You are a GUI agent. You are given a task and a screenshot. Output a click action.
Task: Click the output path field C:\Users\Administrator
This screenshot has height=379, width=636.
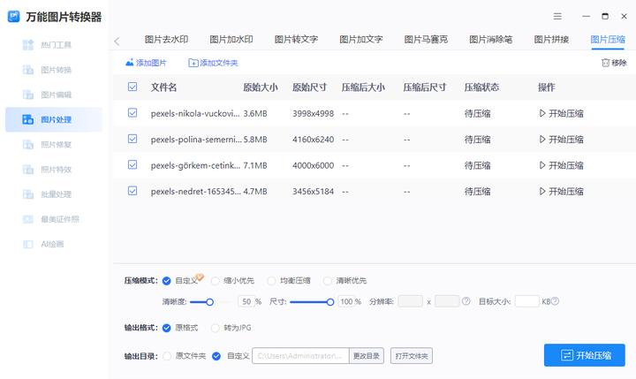tap(300, 356)
